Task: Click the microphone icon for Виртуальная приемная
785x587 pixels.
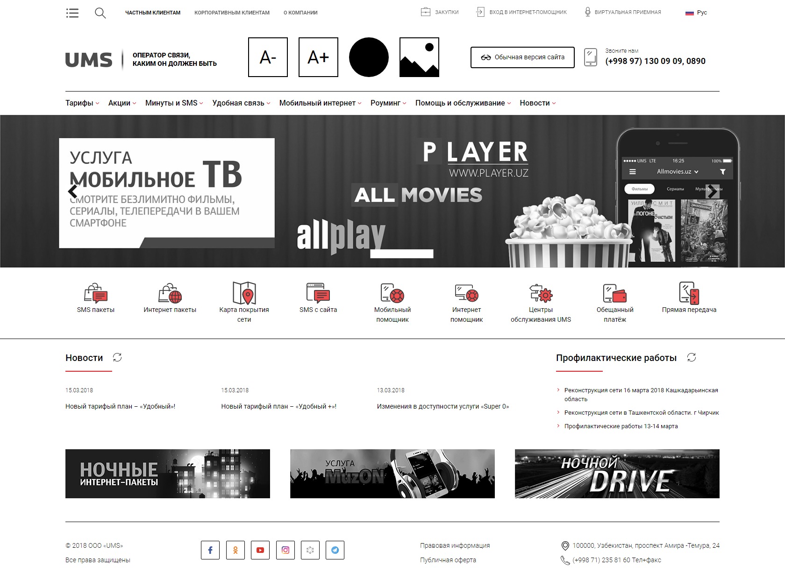Action: coord(588,12)
